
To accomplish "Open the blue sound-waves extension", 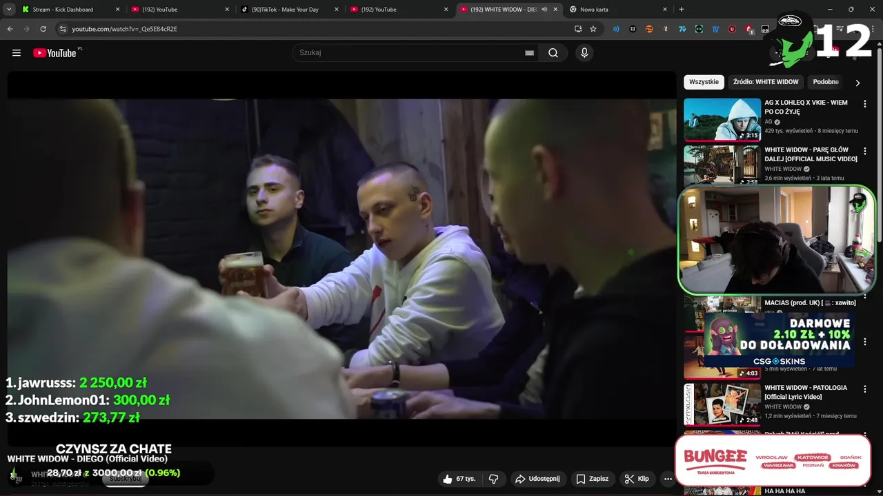I will coord(616,29).
